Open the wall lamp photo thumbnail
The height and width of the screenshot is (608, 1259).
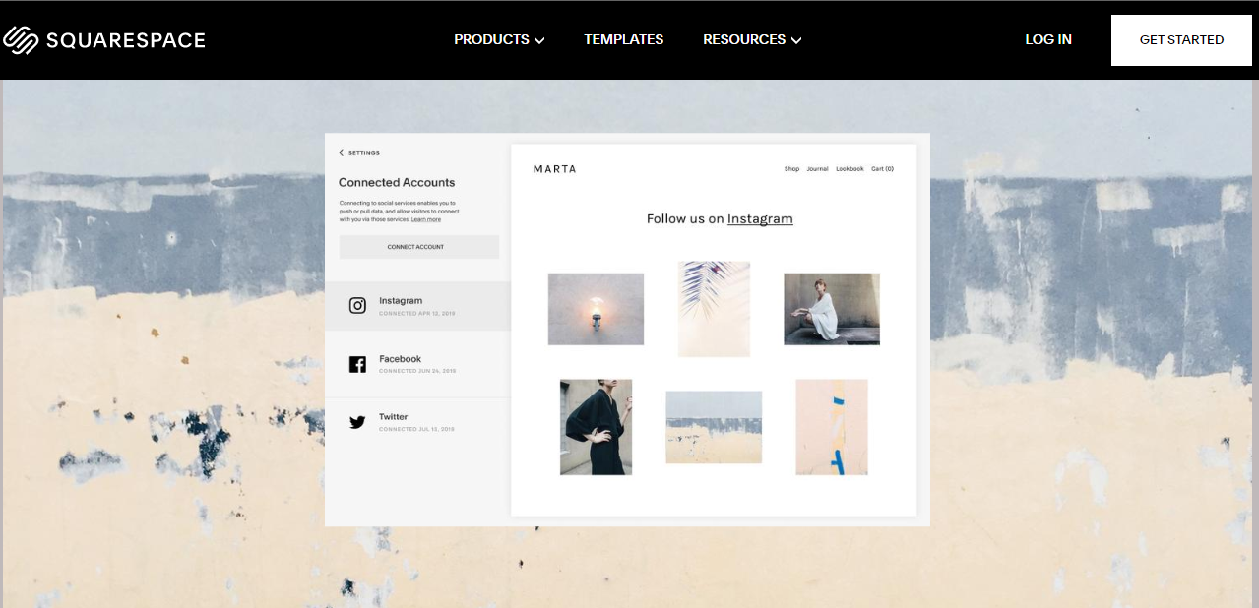coord(596,309)
